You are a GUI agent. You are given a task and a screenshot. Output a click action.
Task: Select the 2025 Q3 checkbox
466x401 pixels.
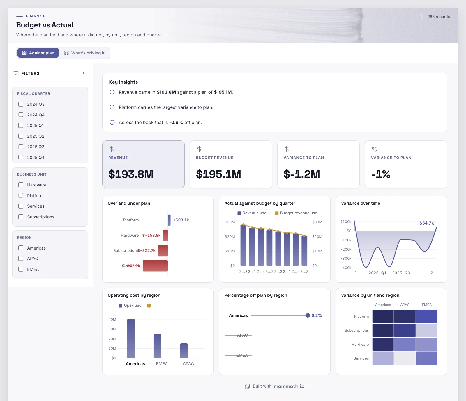21,146
